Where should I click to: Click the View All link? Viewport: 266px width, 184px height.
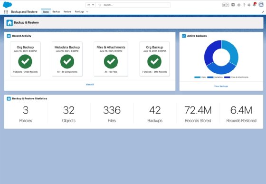[x=90, y=84]
